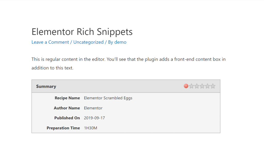Open the demo author link
The width and height of the screenshot is (264, 160).
(120, 42)
